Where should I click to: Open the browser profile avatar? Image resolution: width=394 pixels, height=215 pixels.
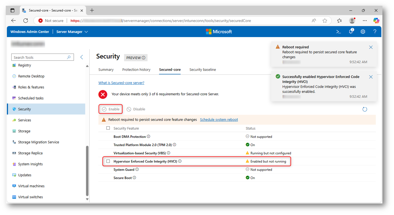352,21
